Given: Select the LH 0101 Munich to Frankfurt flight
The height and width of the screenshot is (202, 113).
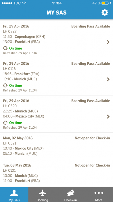Looking at the screenshot, I should (x=56, y=173).
